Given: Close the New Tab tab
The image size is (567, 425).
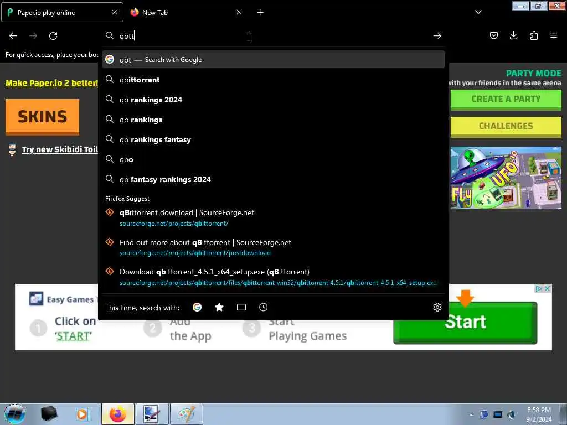Looking at the screenshot, I should (x=239, y=12).
